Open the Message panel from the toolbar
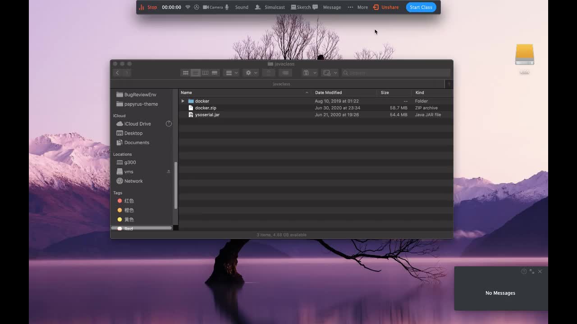Viewport: 577px width, 324px height. point(327,7)
